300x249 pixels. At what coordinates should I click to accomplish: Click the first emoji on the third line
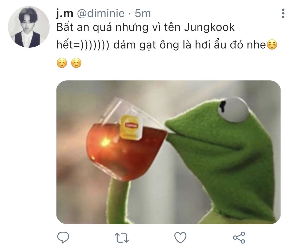tap(62, 63)
